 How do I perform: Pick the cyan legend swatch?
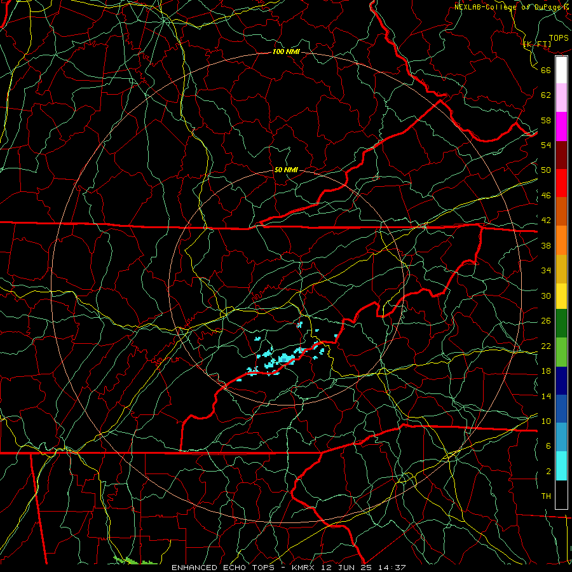[x=561, y=466]
